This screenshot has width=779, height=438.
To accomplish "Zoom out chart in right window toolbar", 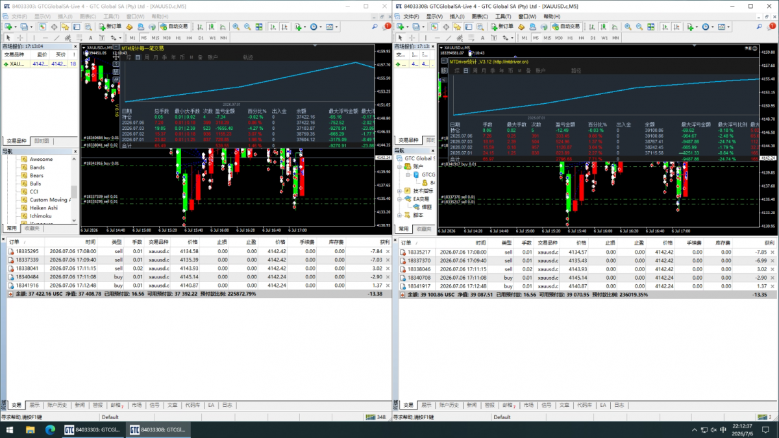I will 639,27.
